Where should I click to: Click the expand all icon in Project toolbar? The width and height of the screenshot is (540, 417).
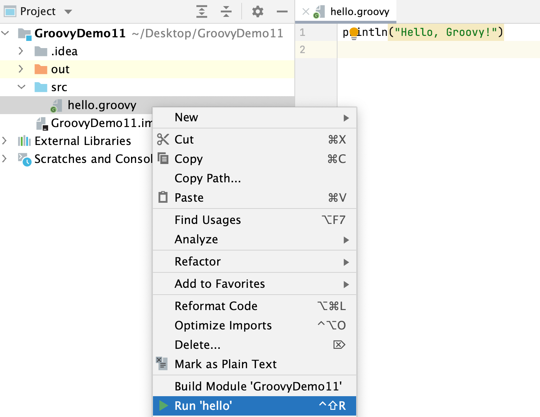[201, 11]
